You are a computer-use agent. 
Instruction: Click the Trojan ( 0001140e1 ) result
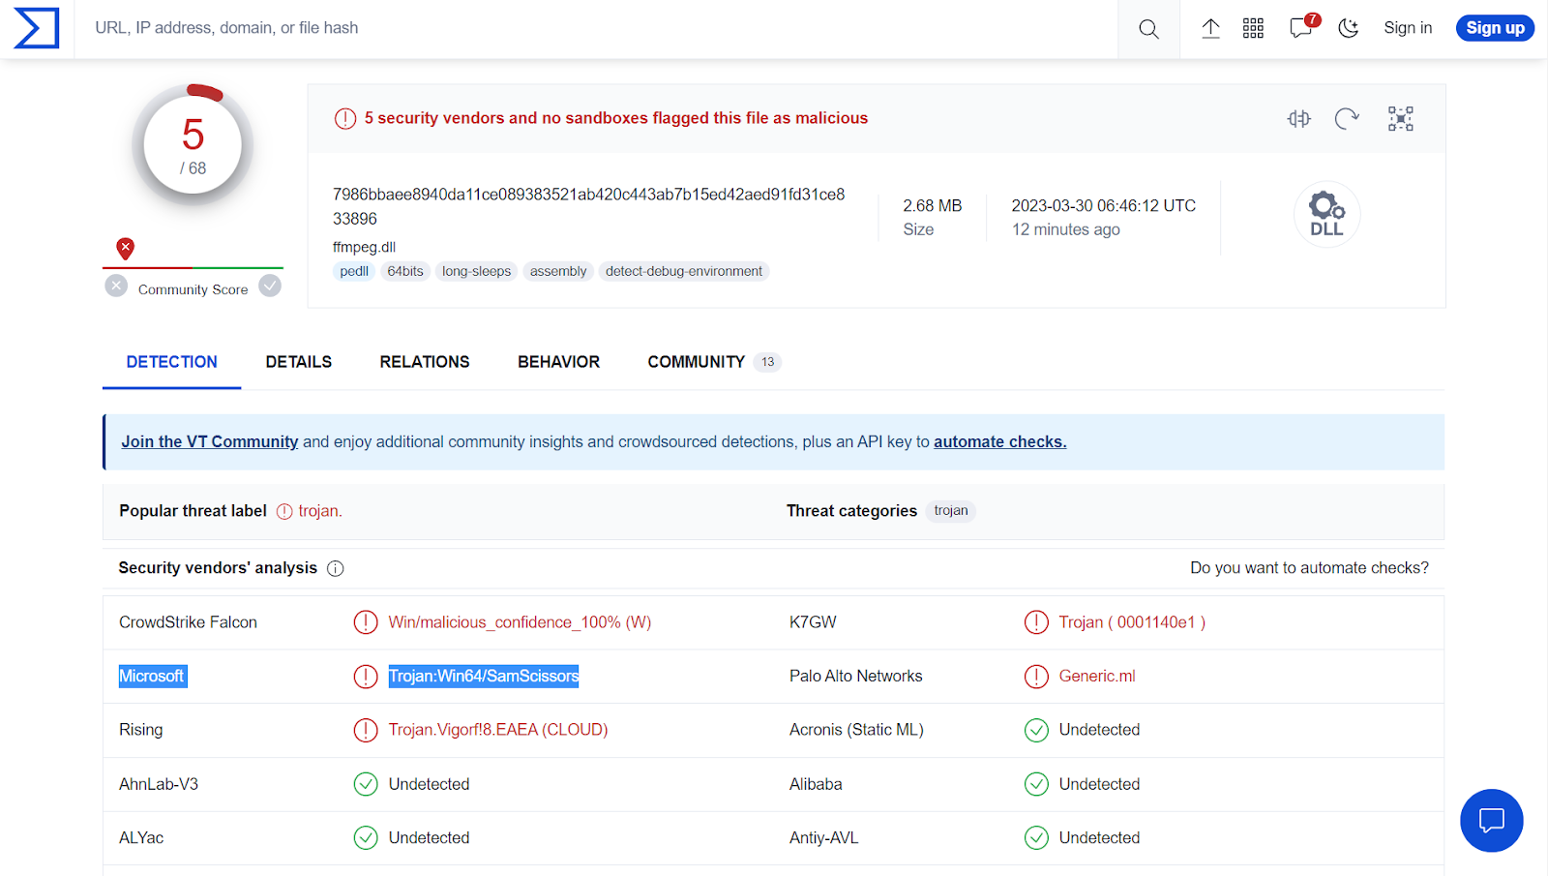coord(1132,622)
